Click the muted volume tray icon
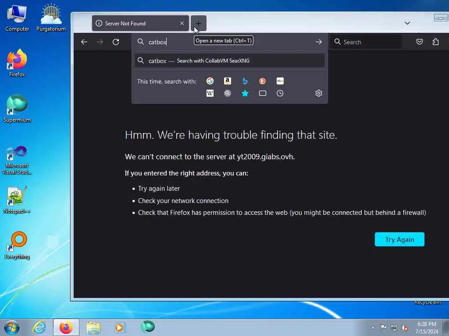This screenshot has height=336, width=449. pos(405,328)
